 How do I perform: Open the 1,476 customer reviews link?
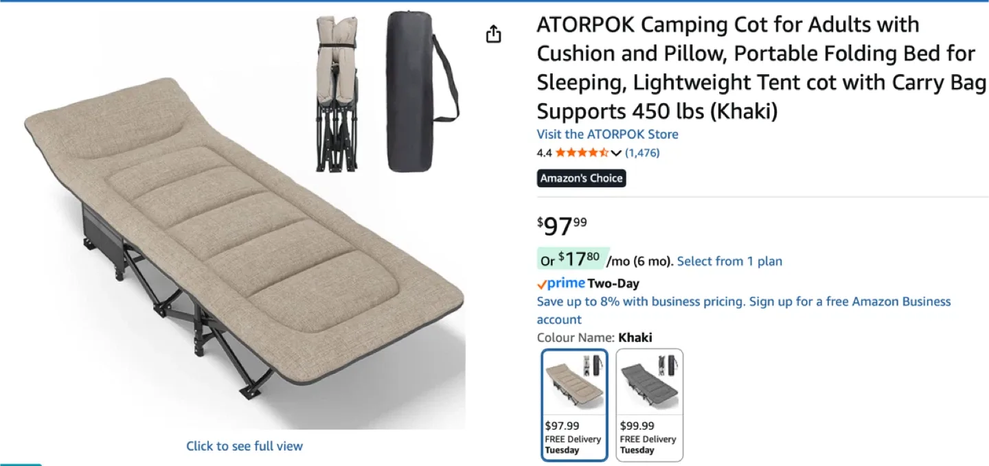click(642, 153)
